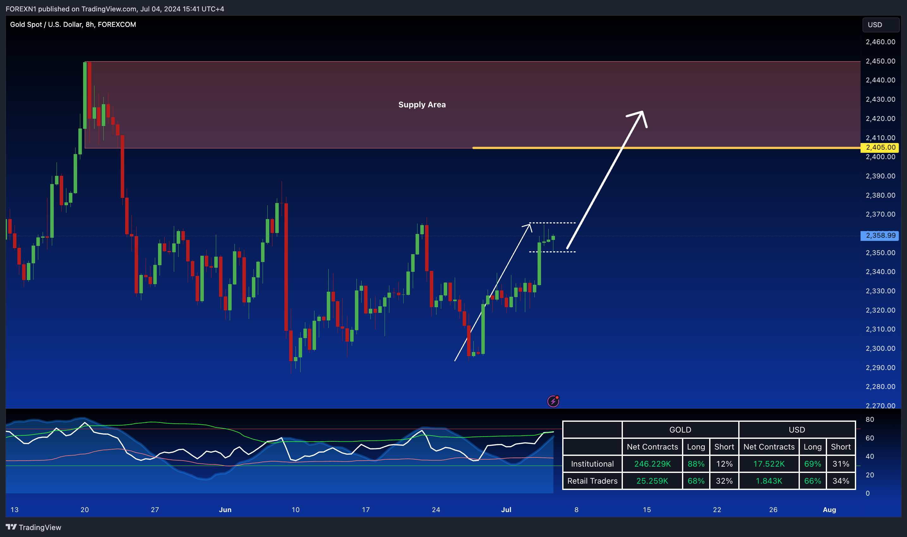Click the 68% retail gold long cell
The width and height of the screenshot is (907, 537).
point(696,481)
